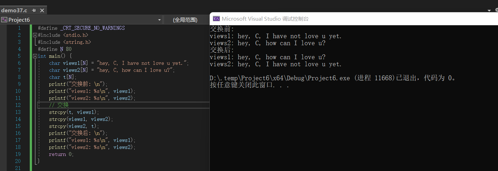Place cursor on the '// 交换' comment line
Screen dimensions: 498x171
click(x=59, y=105)
